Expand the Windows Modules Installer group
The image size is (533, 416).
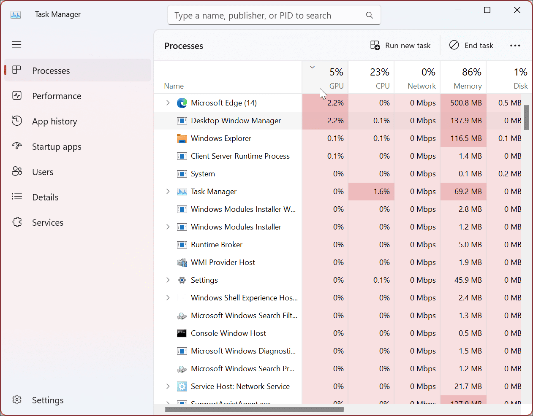[x=168, y=227]
